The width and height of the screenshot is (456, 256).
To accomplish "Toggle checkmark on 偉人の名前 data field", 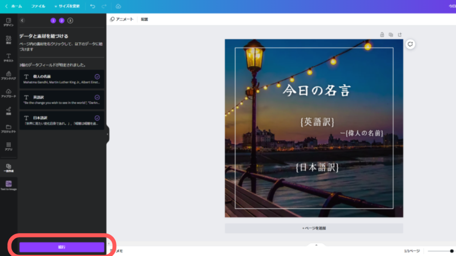I will 97,76.
